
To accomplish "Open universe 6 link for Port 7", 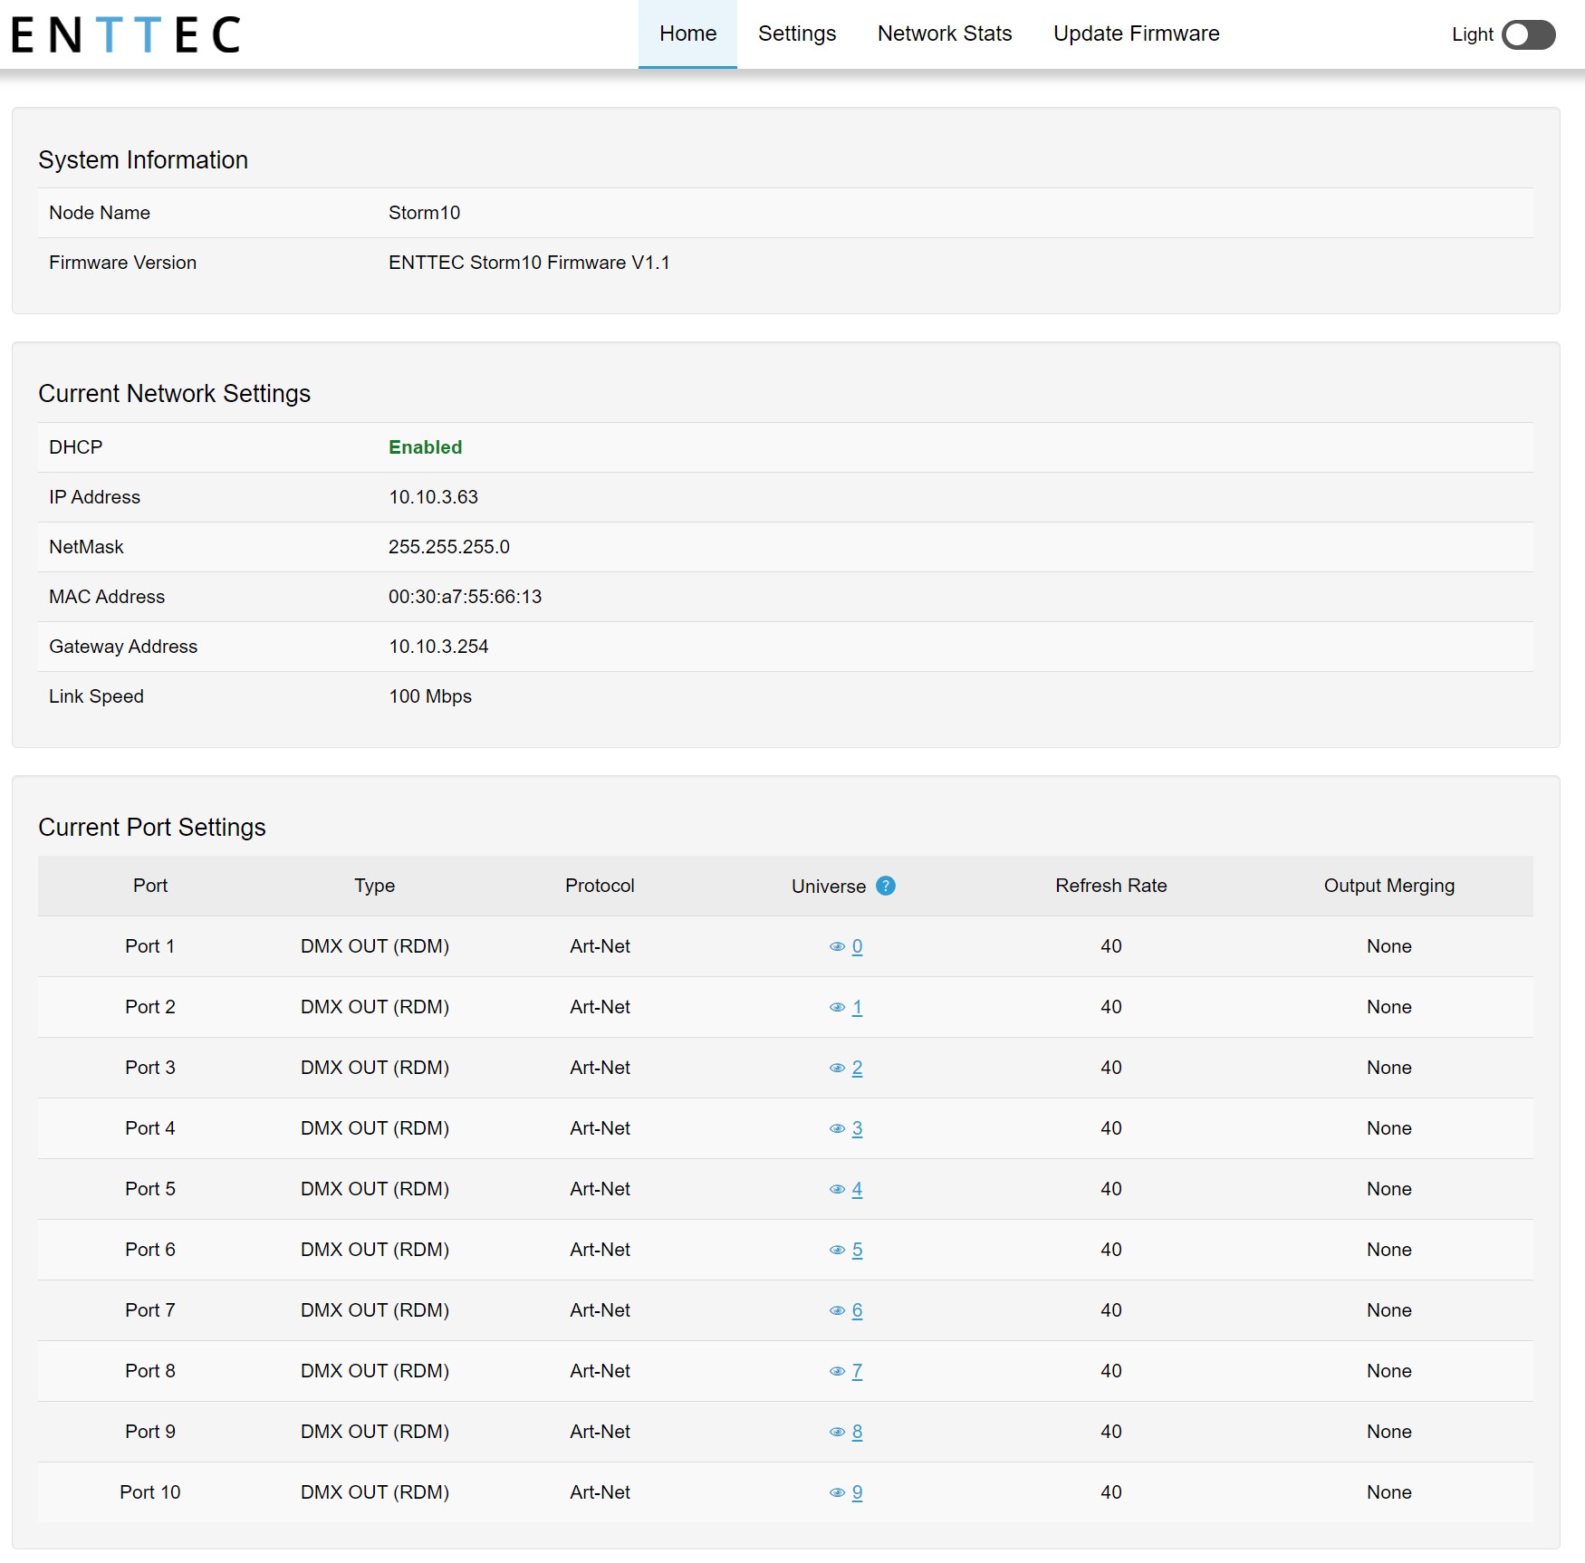I will pos(857,1310).
